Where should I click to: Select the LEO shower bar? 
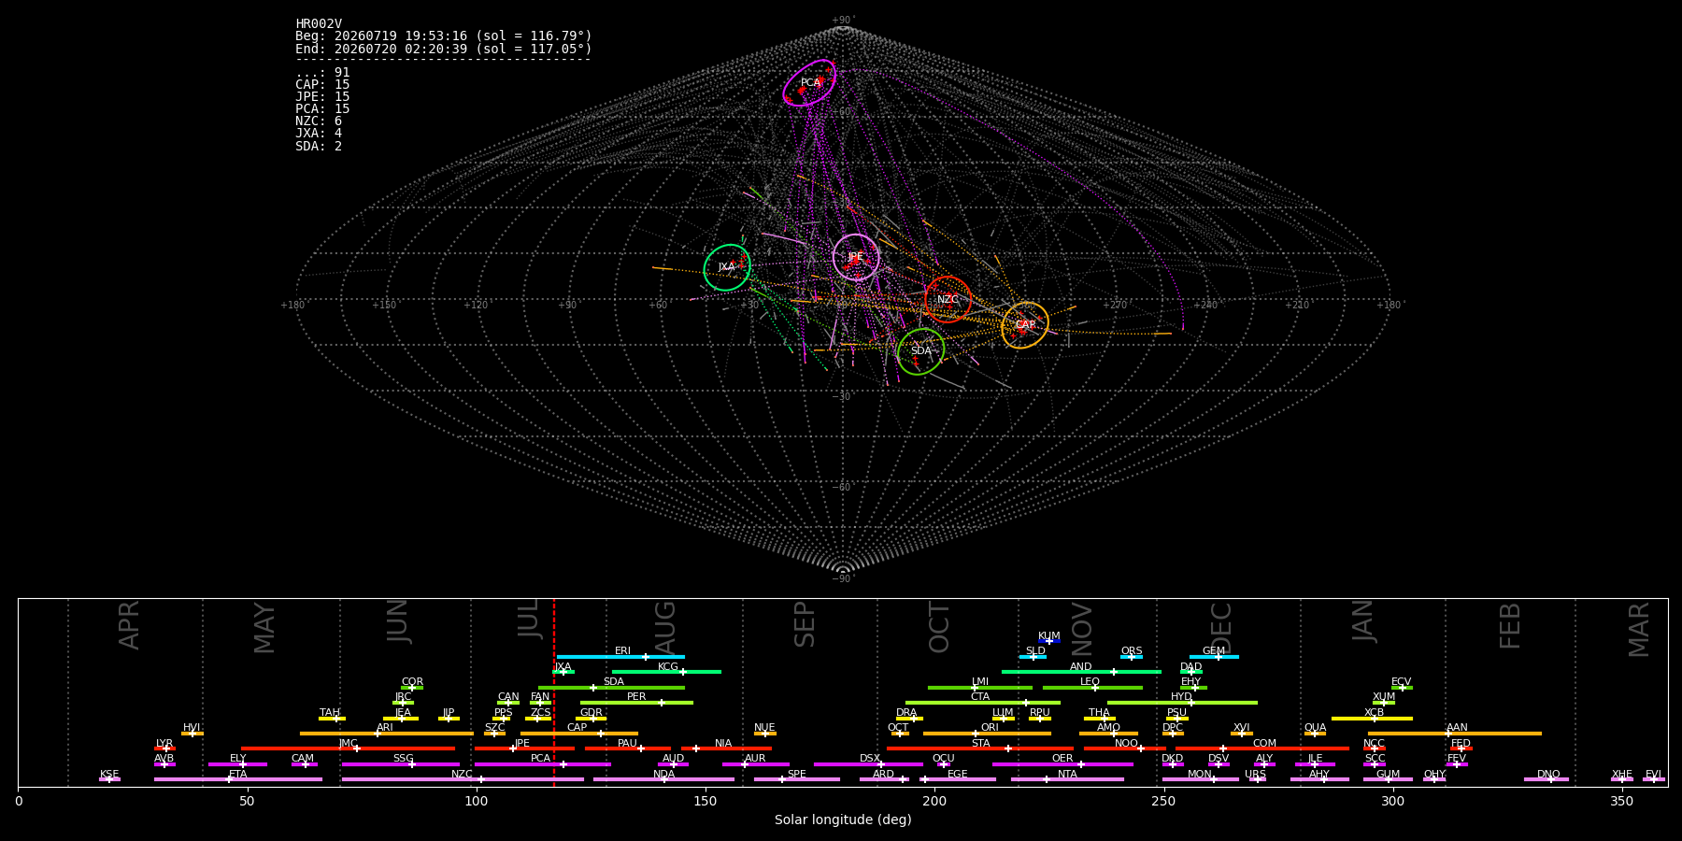(x=1092, y=688)
